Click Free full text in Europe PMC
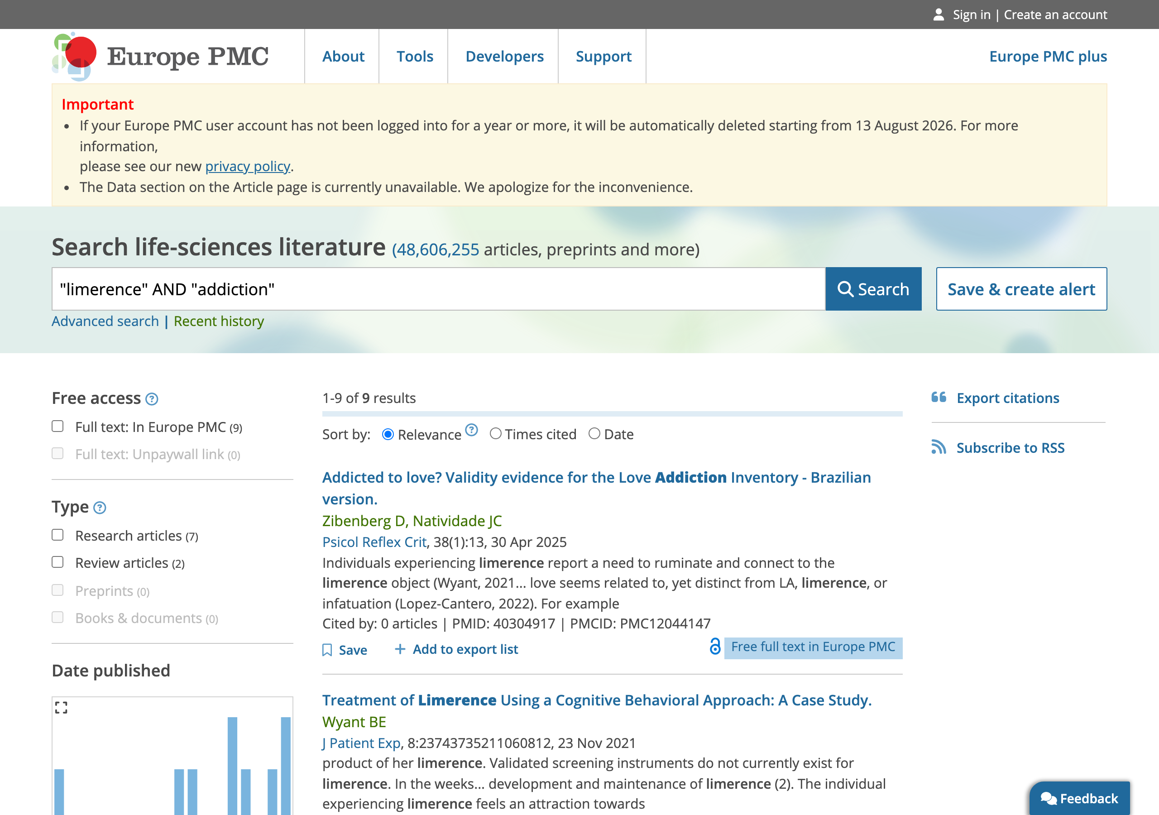Image resolution: width=1159 pixels, height=815 pixels. pos(813,647)
